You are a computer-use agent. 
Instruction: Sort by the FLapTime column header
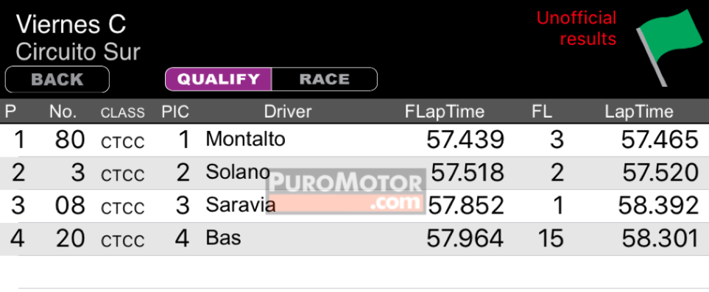click(445, 112)
